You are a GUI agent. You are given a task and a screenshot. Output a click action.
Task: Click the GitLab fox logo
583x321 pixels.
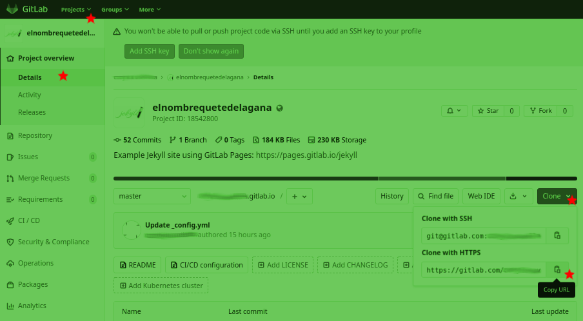tap(12, 9)
